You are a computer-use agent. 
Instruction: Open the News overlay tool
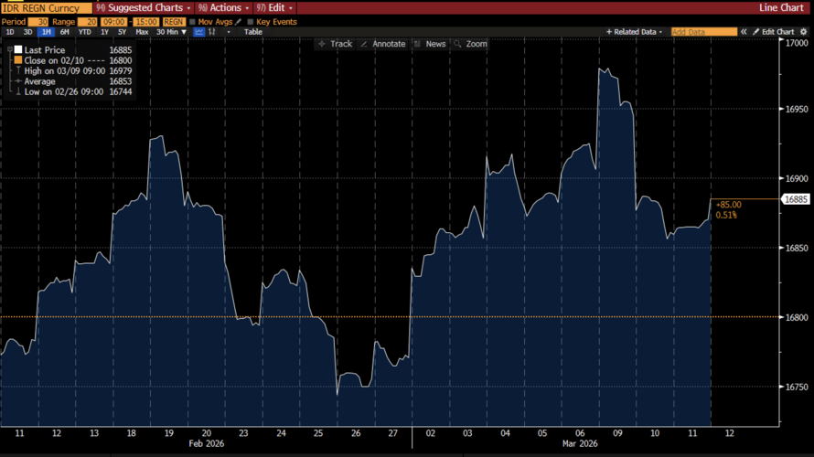(430, 44)
